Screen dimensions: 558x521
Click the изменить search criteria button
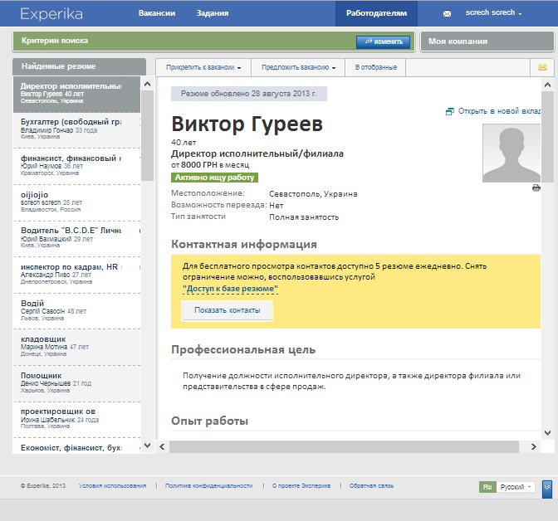click(x=383, y=41)
